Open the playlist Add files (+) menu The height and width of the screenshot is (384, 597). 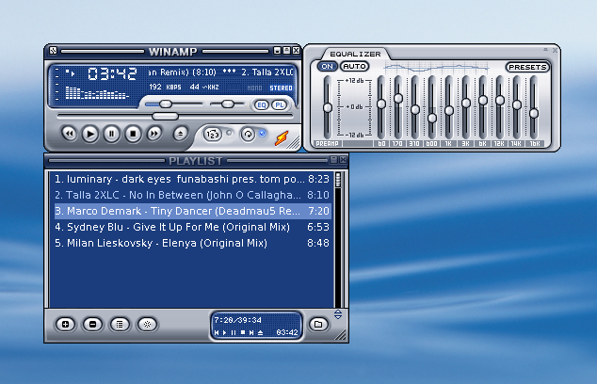point(66,325)
